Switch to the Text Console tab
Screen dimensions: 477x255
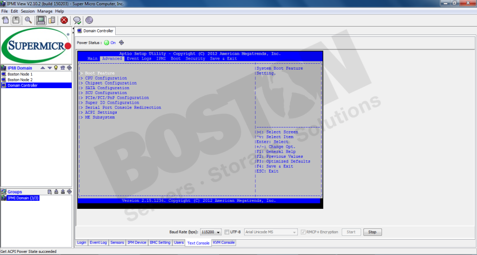[x=198, y=243]
